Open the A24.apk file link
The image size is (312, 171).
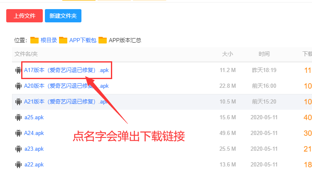[34, 133]
